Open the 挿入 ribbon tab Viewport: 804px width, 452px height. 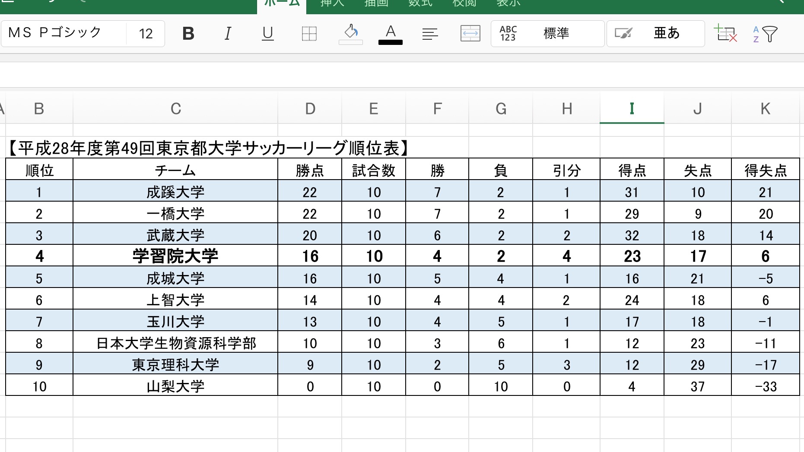(x=332, y=4)
